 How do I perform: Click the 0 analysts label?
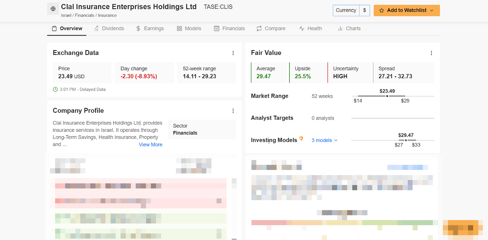tap(323, 118)
